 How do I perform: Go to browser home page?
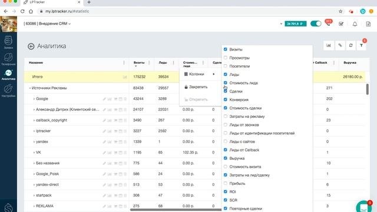(x=31, y=11)
